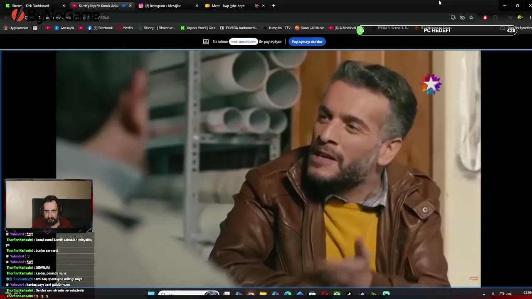Open the taskbar clock showing 01:56

point(527,293)
